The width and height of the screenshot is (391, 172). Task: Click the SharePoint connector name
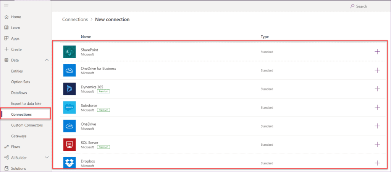(x=89, y=50)
